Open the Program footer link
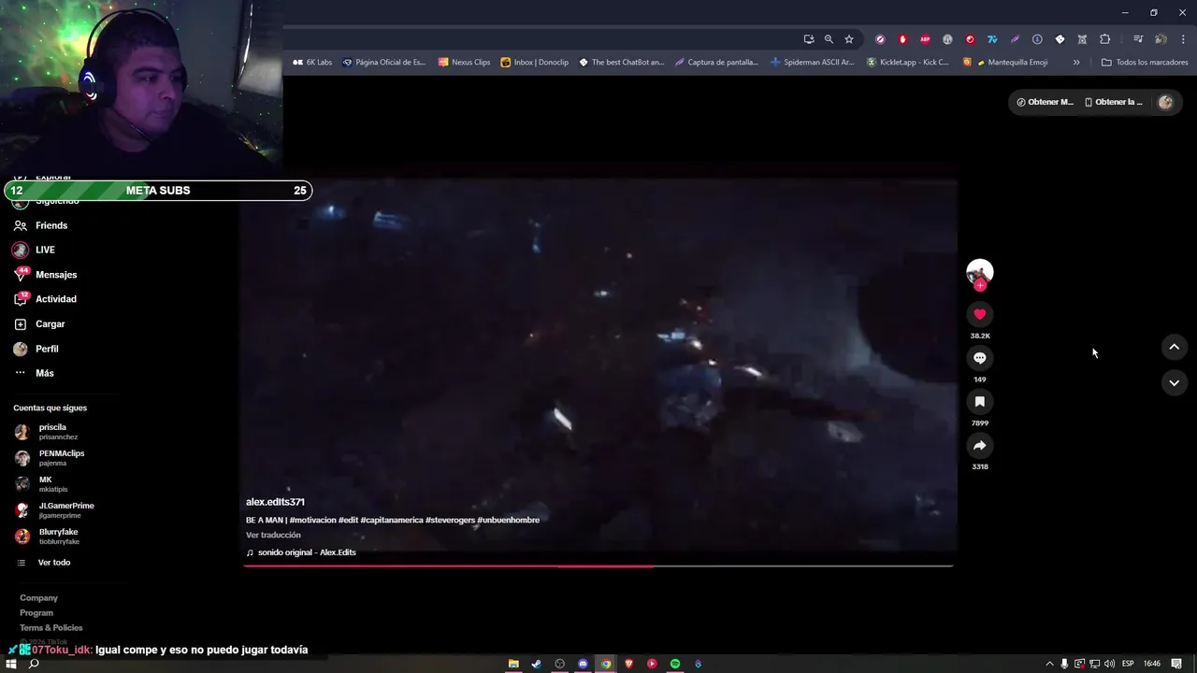Image resolution: width=1197 pixels, height=673 pixels. [x=36, y=613]
